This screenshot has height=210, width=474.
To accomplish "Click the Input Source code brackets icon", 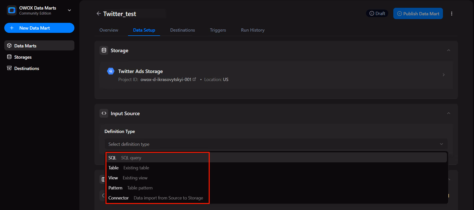I will (x=104, y=113).
